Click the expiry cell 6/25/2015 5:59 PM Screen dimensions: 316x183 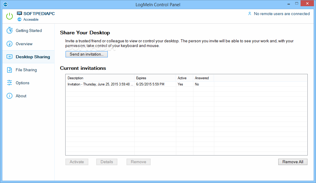pyautogui.click(x=150, y=84)
